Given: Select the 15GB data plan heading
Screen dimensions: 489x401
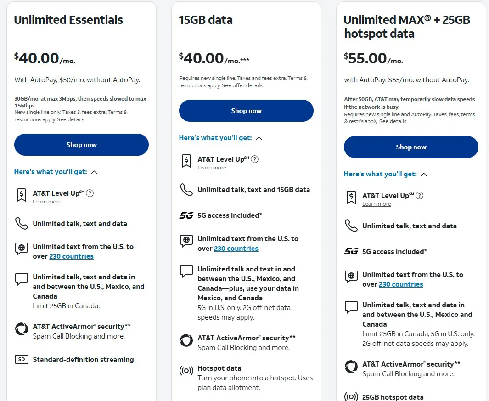Looking at the screenshot, I should point(206,20).
